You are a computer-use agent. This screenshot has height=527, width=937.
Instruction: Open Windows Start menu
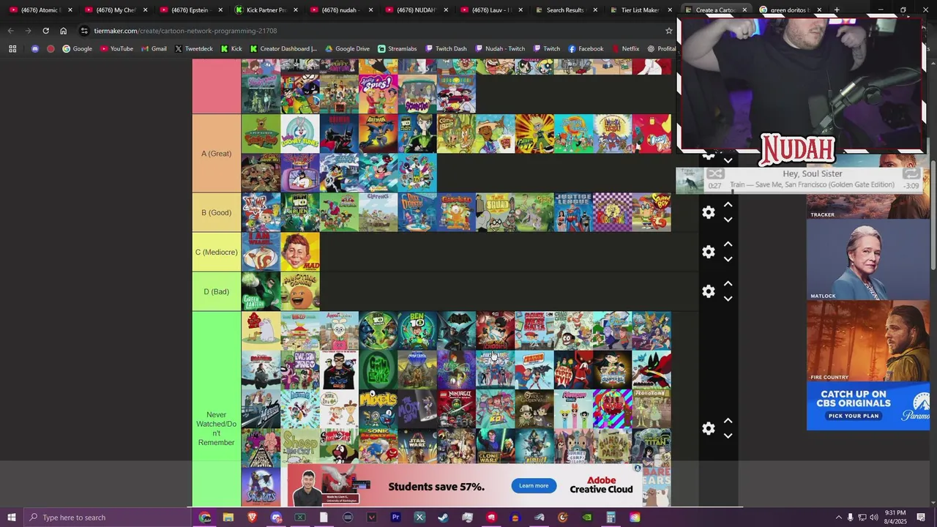click(11, 517)
